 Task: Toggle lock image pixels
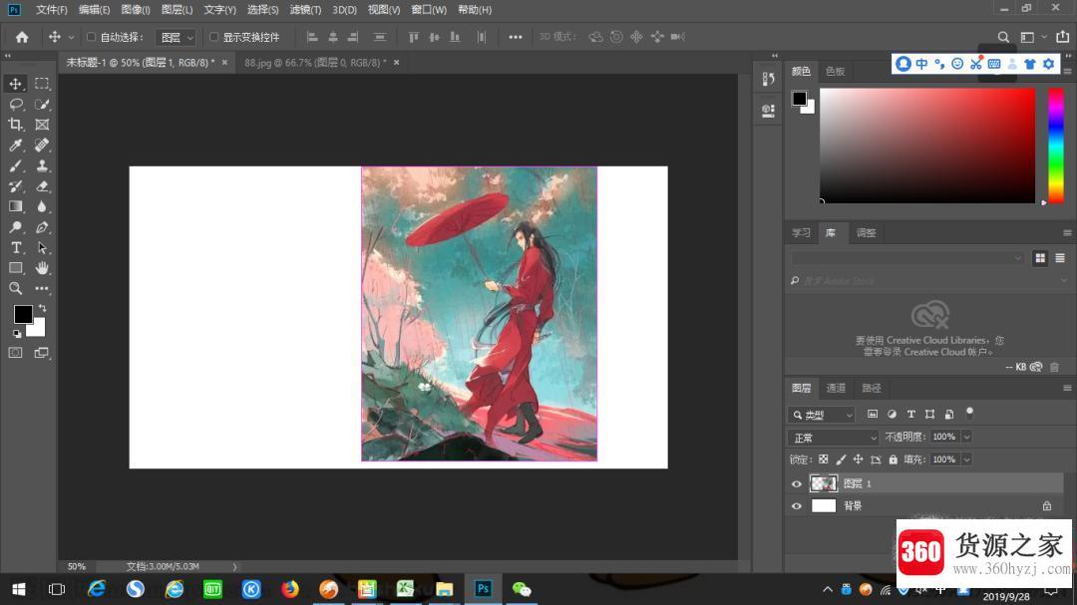pyautogui.click(x=841, y=459)
